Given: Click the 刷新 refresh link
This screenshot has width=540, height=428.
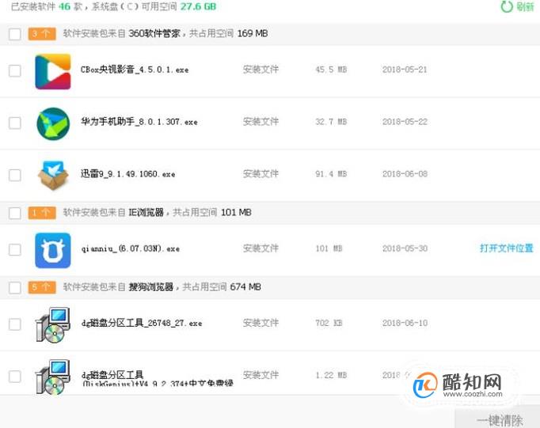Looking at the screenshot, I should [x=524, y=6].
